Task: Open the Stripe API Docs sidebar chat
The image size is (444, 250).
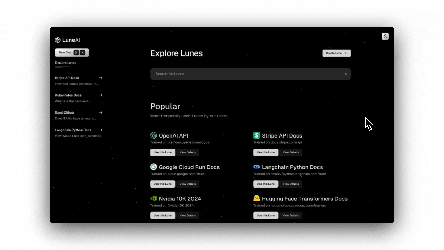Action: point(79,81)
